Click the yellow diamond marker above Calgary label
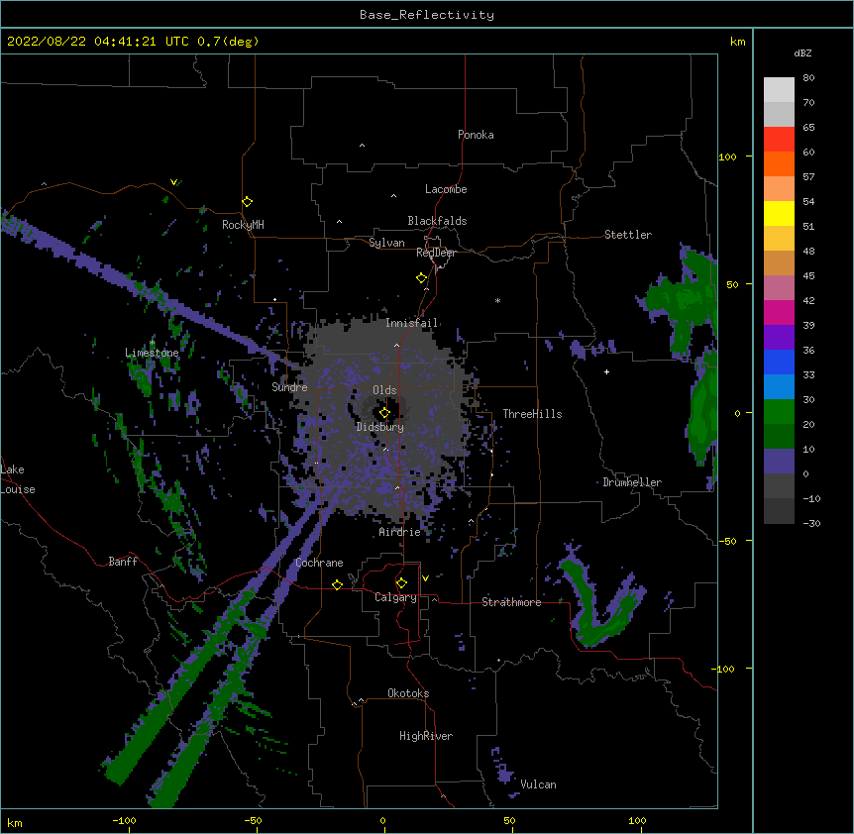The width and height of the screenshot is (854, 834). (x=401, y=583)
